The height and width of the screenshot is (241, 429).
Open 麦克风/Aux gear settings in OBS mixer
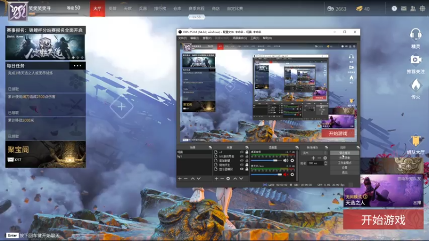[292, 175]
